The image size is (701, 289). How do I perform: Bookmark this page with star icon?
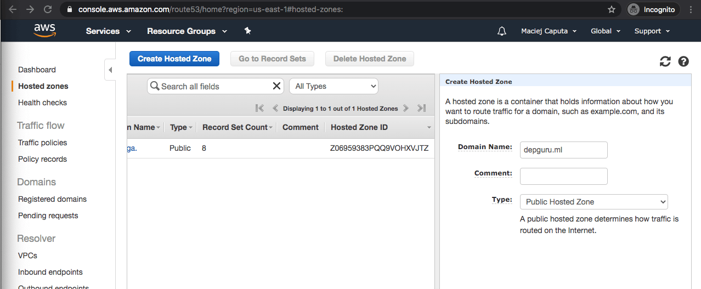tap(612, 9)
